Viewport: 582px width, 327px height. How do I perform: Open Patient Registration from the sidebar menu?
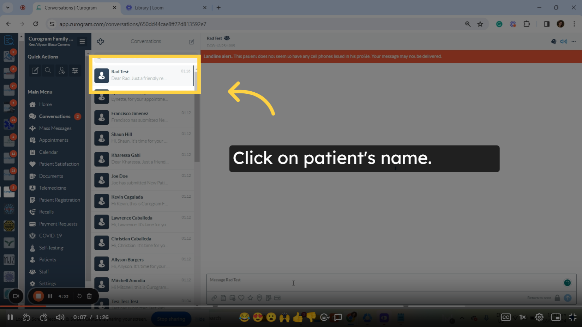coord(59,200)
